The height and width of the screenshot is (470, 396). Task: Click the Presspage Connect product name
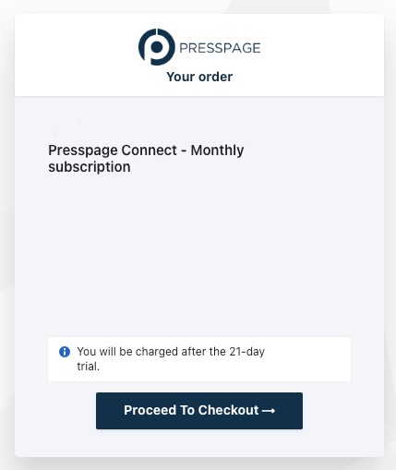point(113,151)
